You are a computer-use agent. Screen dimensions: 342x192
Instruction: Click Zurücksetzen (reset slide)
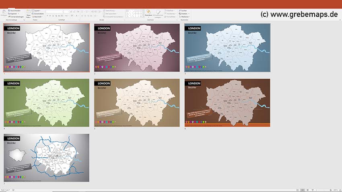click(x=38, y=14)
